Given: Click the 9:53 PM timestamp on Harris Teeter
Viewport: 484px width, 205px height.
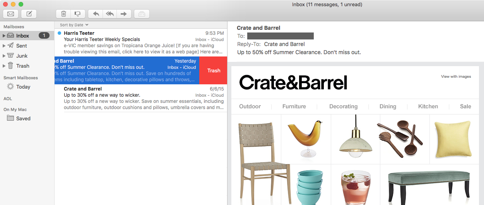Looking at the screenshot, I should pos(214,33).
